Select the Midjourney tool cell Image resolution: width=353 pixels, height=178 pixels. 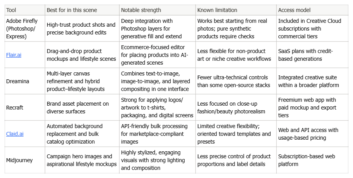point(25,160)
